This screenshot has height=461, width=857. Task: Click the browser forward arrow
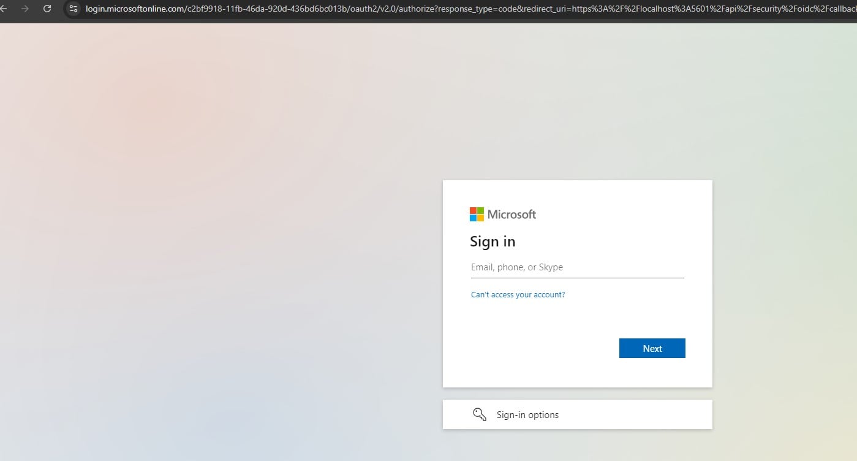click(x=25, y=9)
